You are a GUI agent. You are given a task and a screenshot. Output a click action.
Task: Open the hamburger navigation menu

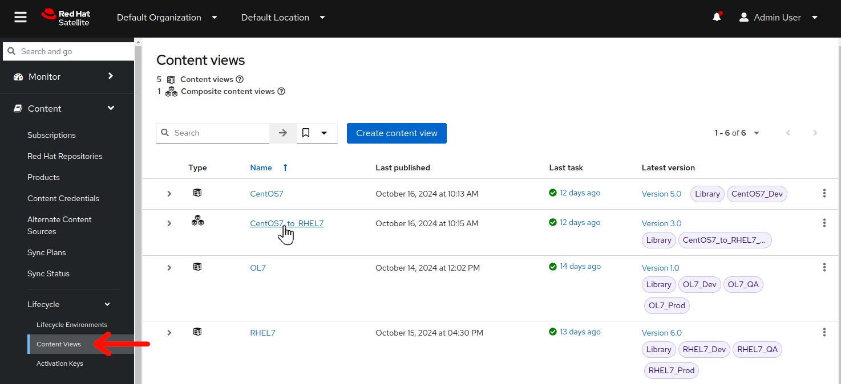(x=21, y=18)
